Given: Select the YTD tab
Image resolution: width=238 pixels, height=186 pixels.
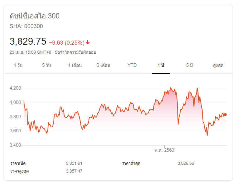Looking at the screenshot, I should pos(132,66).
